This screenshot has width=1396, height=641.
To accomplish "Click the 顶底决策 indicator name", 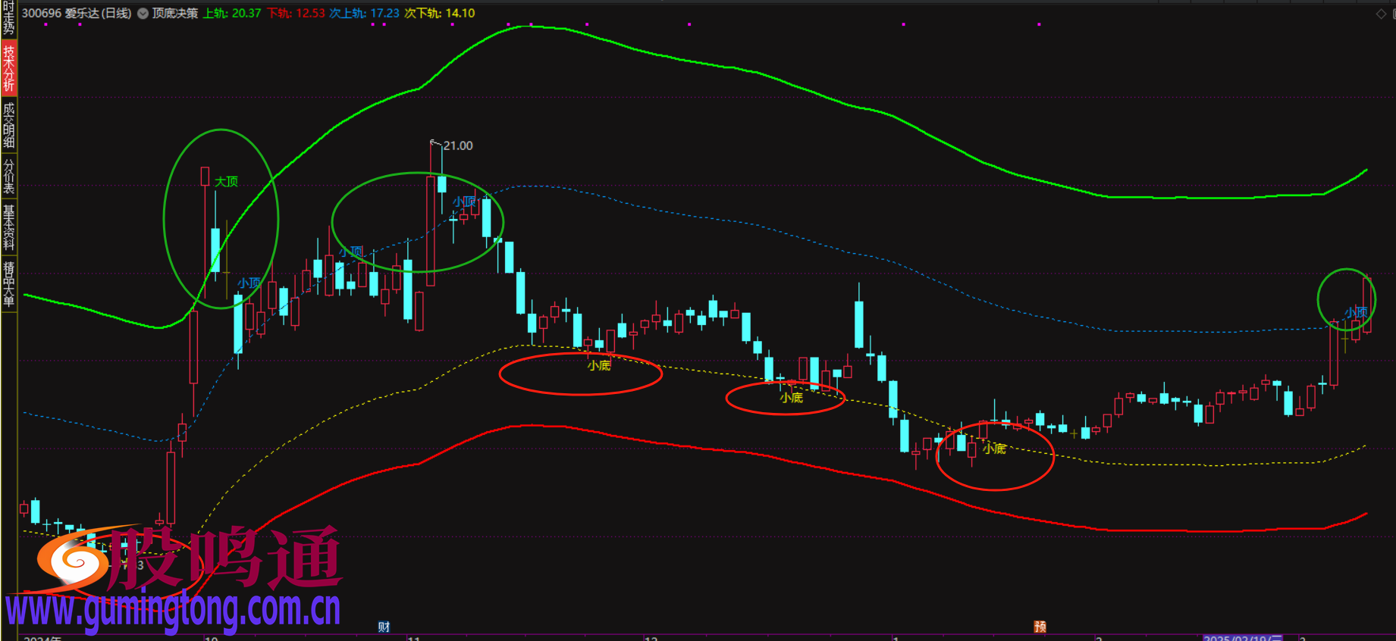I will coord(175,14).
